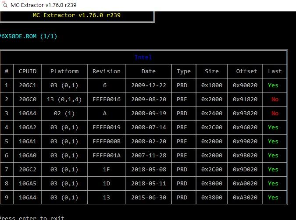The image size is (296, 220).
Task: Select CPUID cell '206C0'
Action: pyautogui.click(x=28, y=99)
